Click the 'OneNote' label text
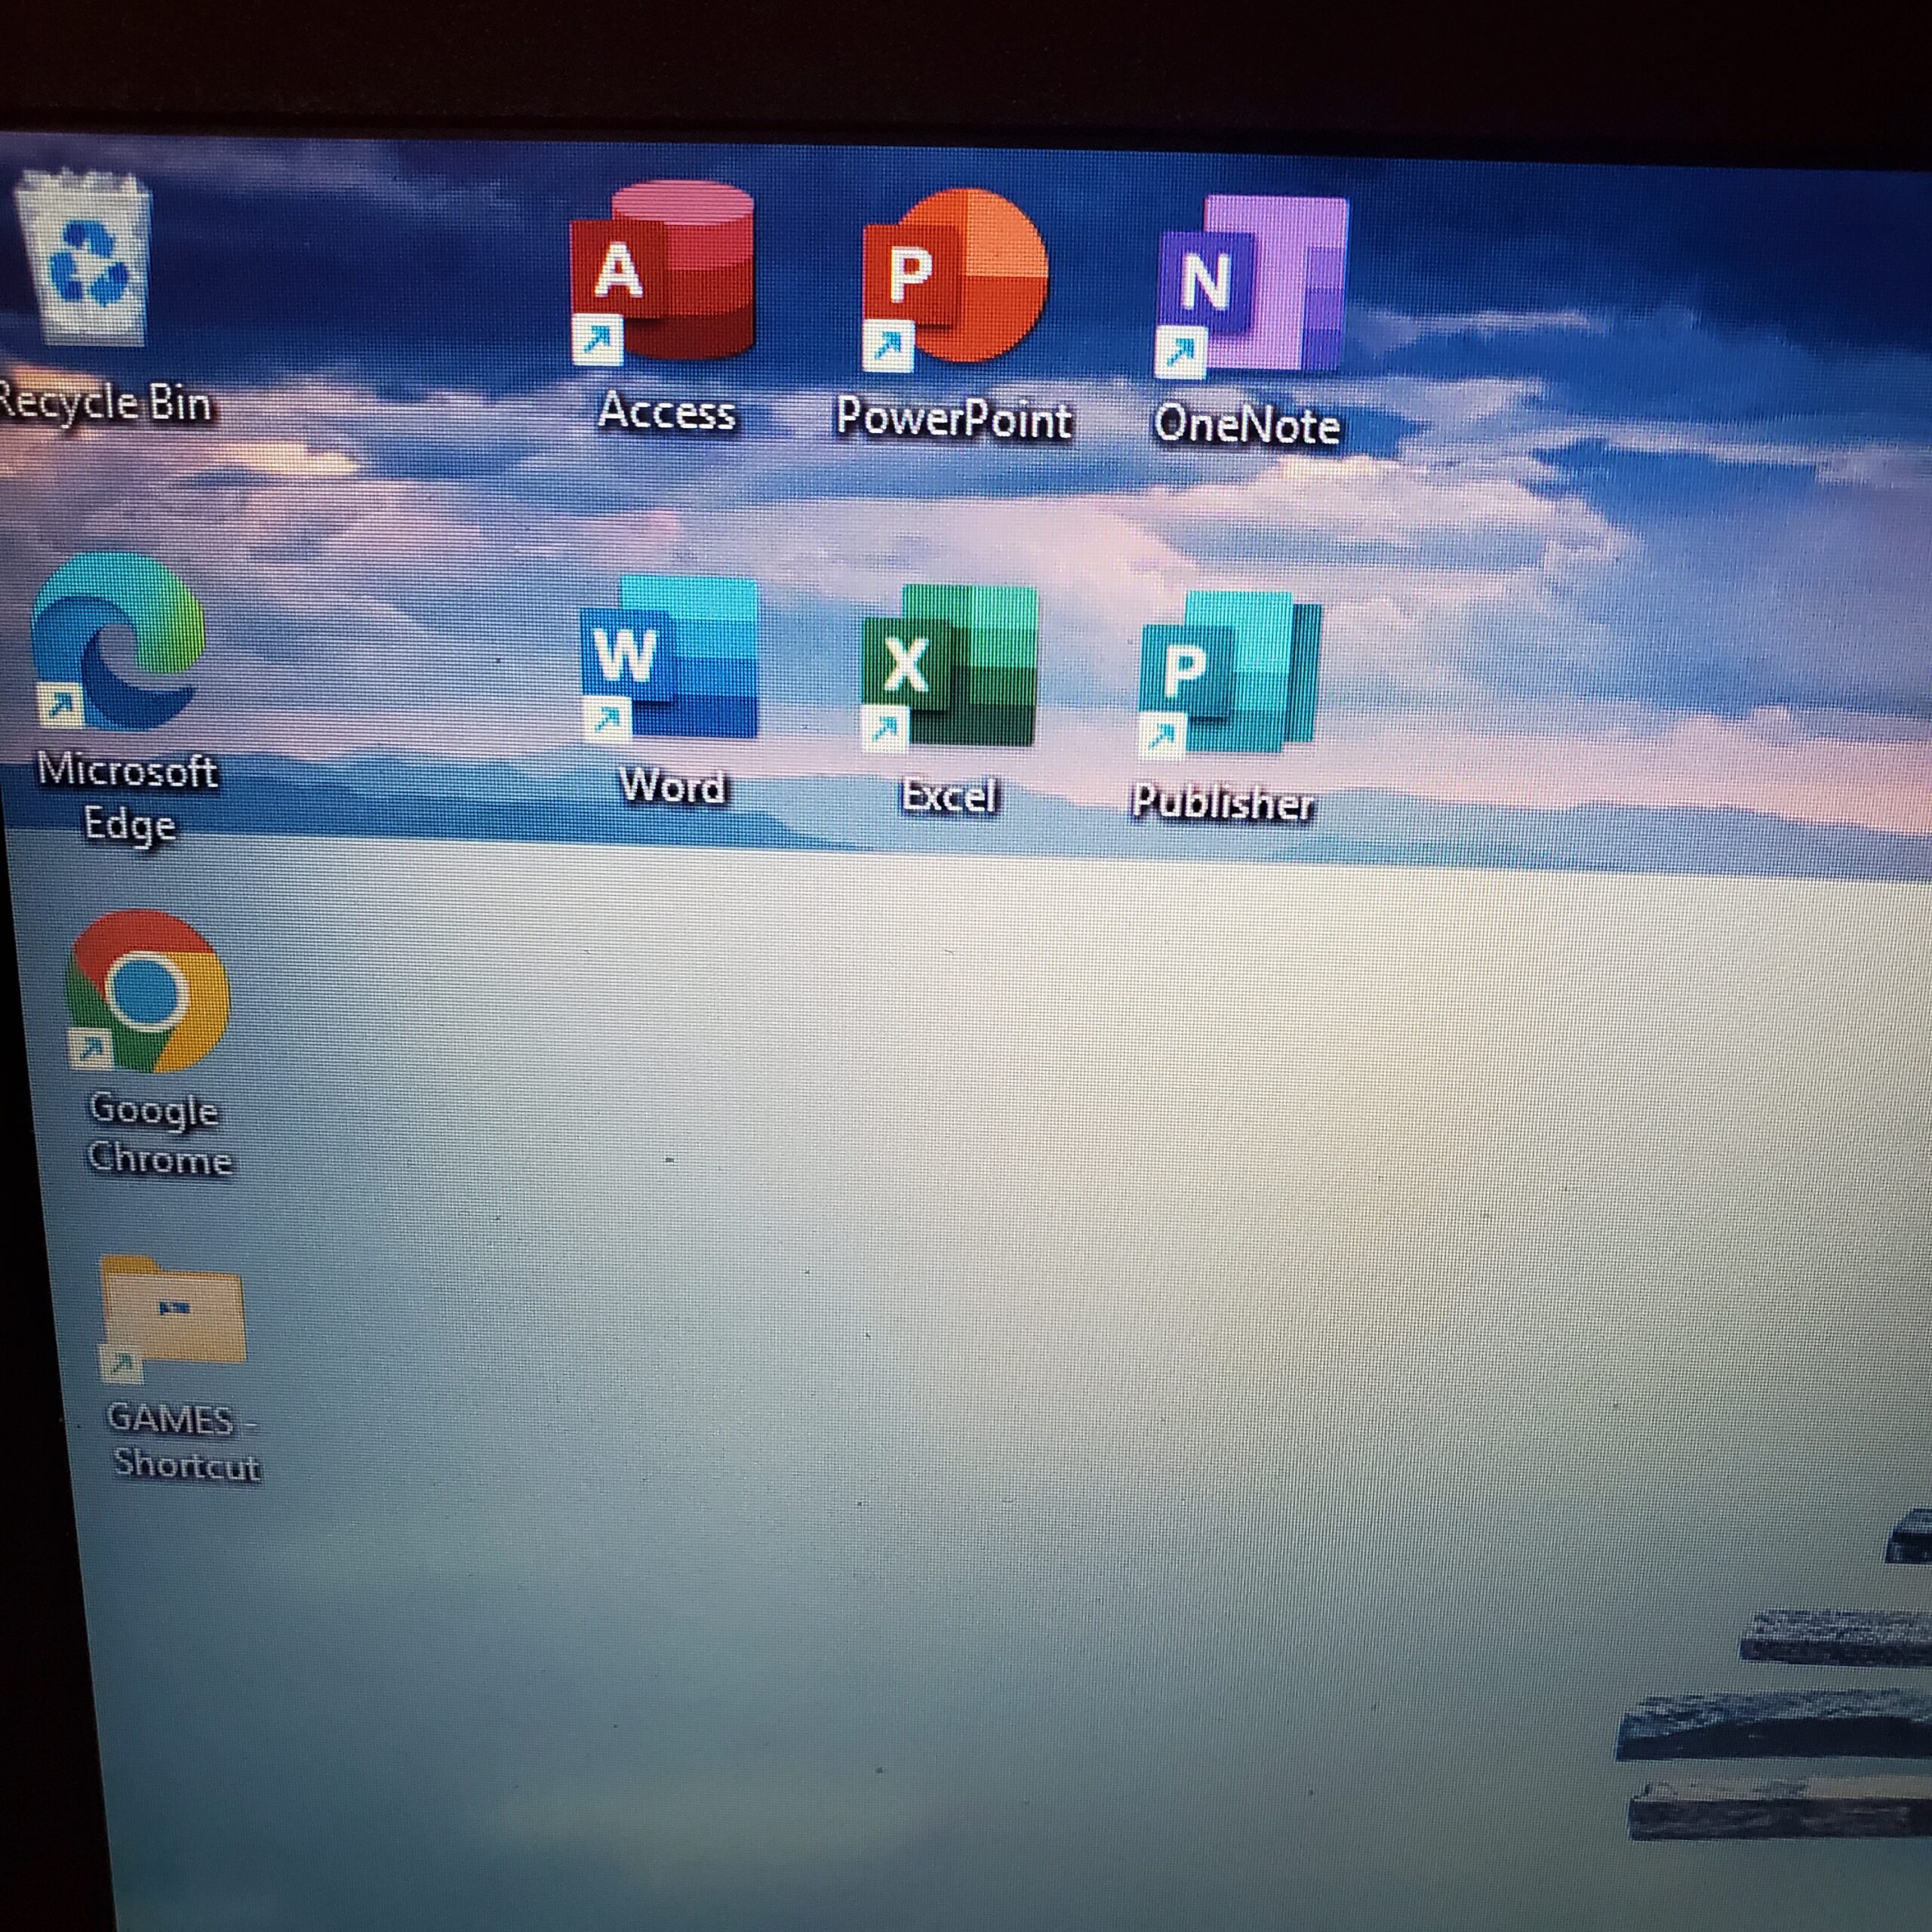 click(1246, 425)
